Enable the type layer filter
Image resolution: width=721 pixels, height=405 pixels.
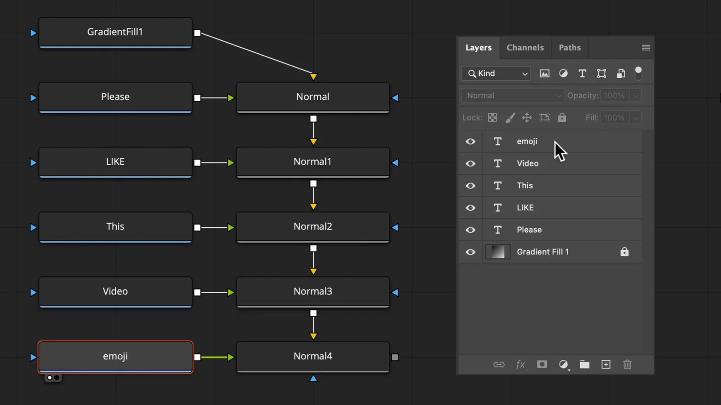click(x=582, y=73)
